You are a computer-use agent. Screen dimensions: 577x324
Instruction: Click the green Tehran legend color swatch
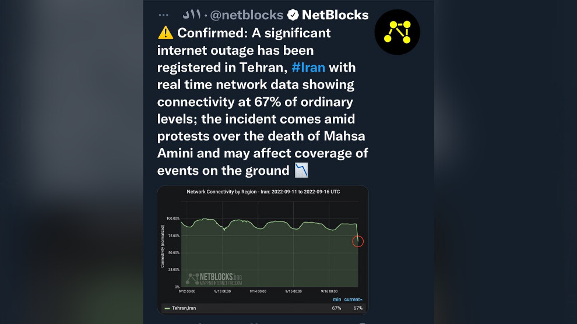[x=167, y=308]
